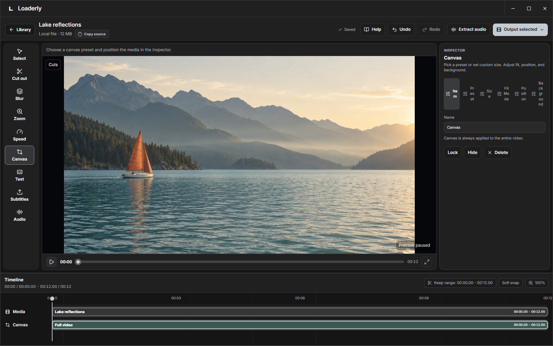Open the Subtitles tool

[x=19, y=195]
